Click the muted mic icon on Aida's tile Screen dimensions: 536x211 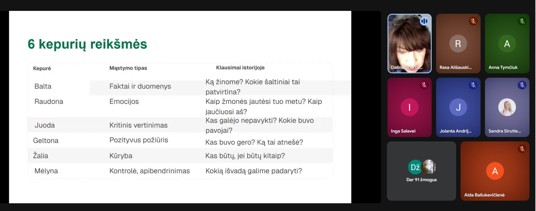pos(522,149)
